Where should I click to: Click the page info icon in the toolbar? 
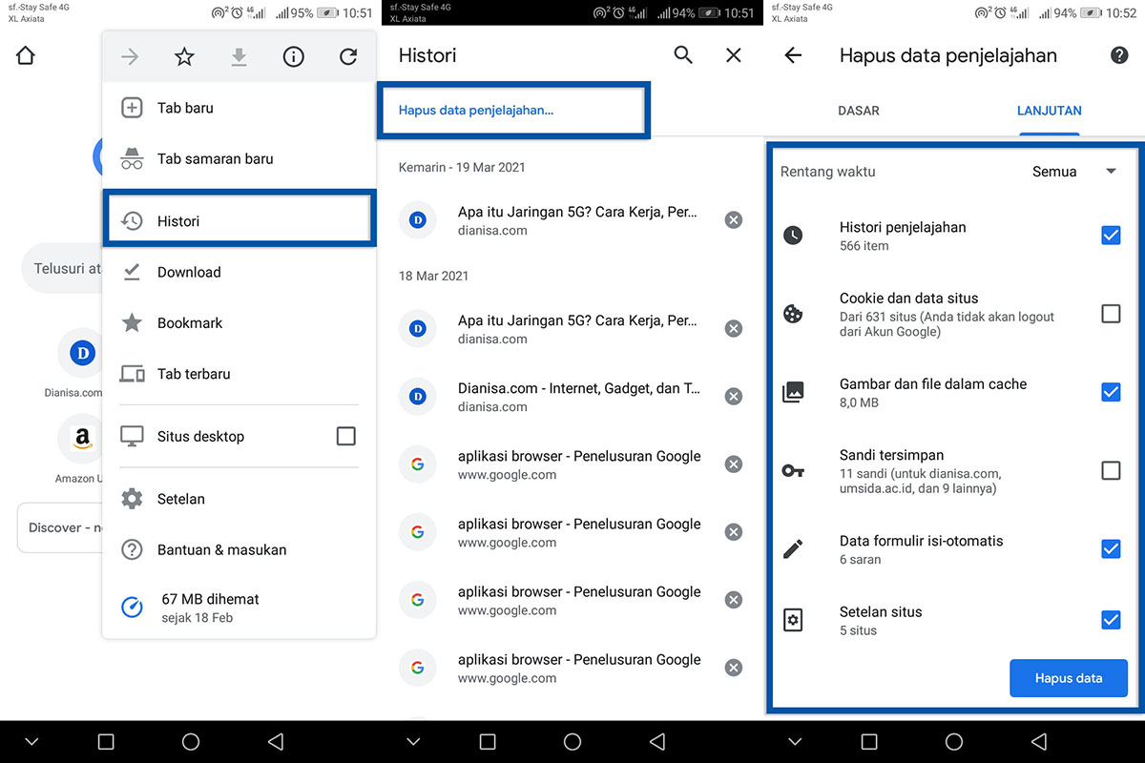tap(293, 56)
